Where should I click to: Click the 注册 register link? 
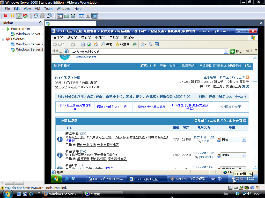(x=153, y=66)
